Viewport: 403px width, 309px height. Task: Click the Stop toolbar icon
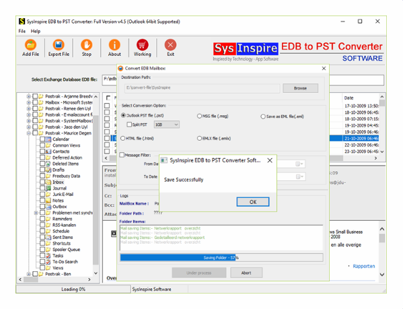pyautogui.click(x=86, y=44)
